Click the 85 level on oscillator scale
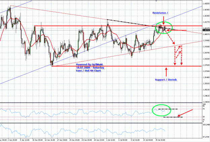The width and height of the screenshot is (210, 142). [x=204, y=106]
